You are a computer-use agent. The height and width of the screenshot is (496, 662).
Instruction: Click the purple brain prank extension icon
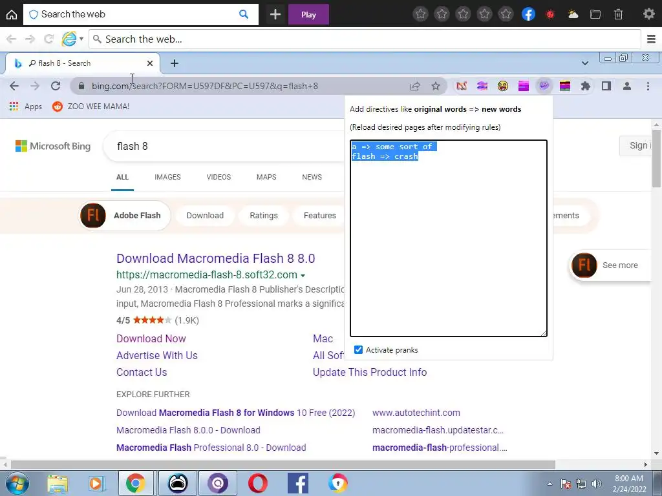point(544,86)
